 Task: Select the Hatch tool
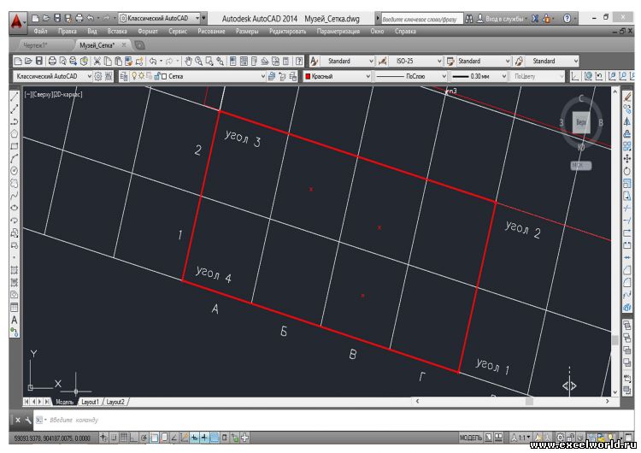pyautogui.click(x=15, y=270)
